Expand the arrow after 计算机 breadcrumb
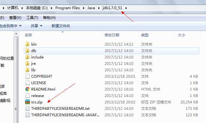 click(x=22, y=8)
